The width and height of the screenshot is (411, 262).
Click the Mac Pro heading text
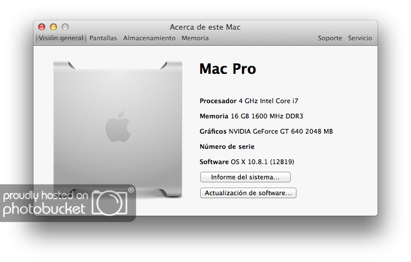pos(228,69)
